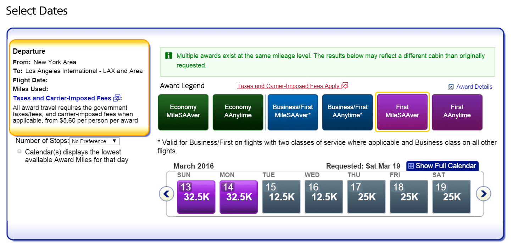Open popup icon beside Award Details

(x=451, y=87)
